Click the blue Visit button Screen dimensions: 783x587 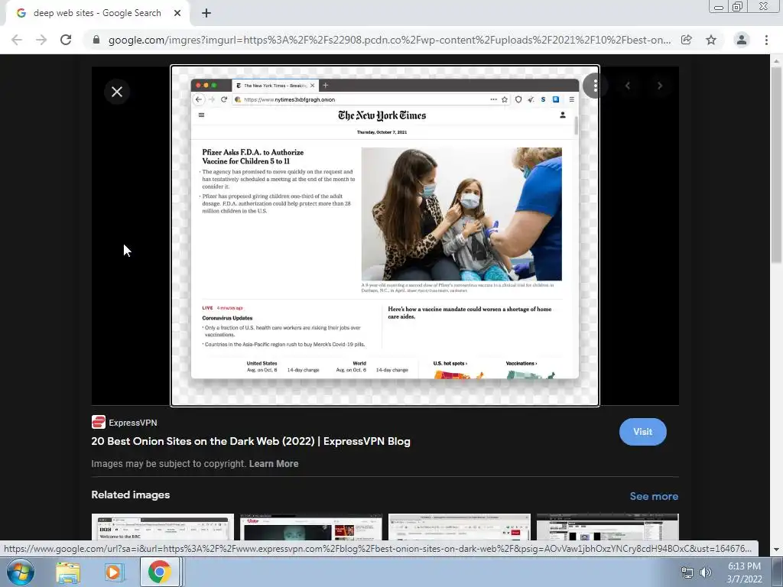point(642,432)
